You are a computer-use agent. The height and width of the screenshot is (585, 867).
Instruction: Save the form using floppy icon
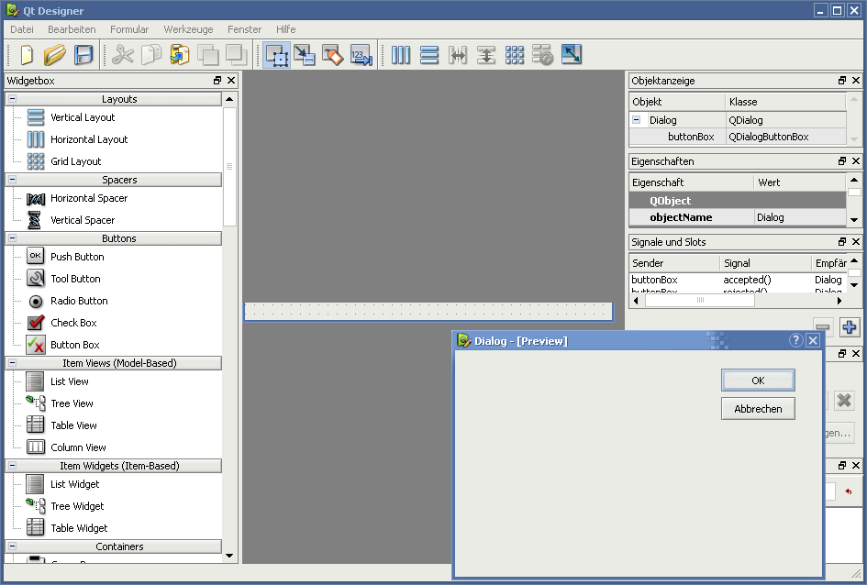tap(83, 55)
